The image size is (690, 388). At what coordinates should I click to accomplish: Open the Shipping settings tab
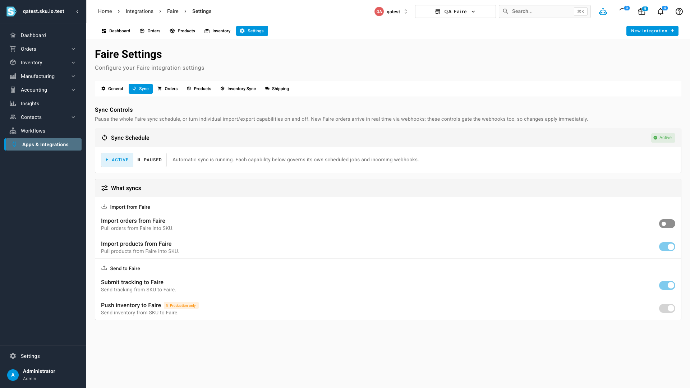(x=277, y=89)
